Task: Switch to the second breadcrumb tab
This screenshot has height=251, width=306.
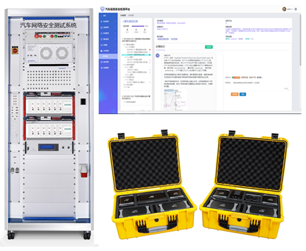Action: click(x=131, y=15)
